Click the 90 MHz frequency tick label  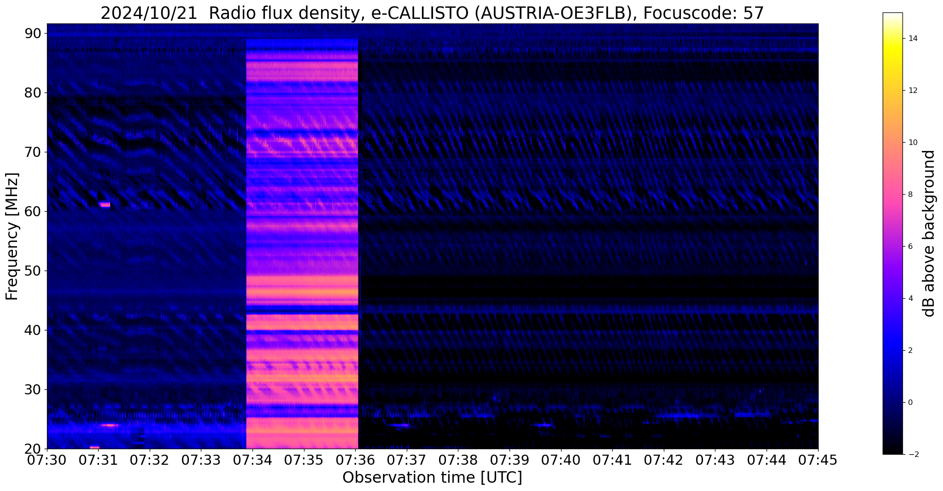click(x=34, y=33)
